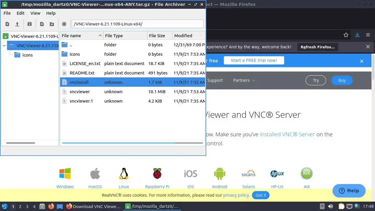Viewport: 375px width, 211px height.
Task: Click the iOS platform logo in Firefox
Action: [x=190, y=173]
